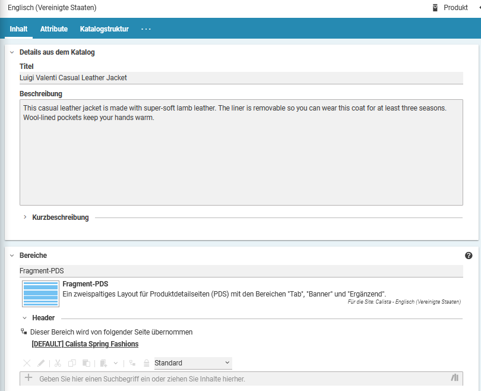This screenshot has height=391, width=481.
Task: Open the Katalogstruktur tab
Action: click(104, 29)
